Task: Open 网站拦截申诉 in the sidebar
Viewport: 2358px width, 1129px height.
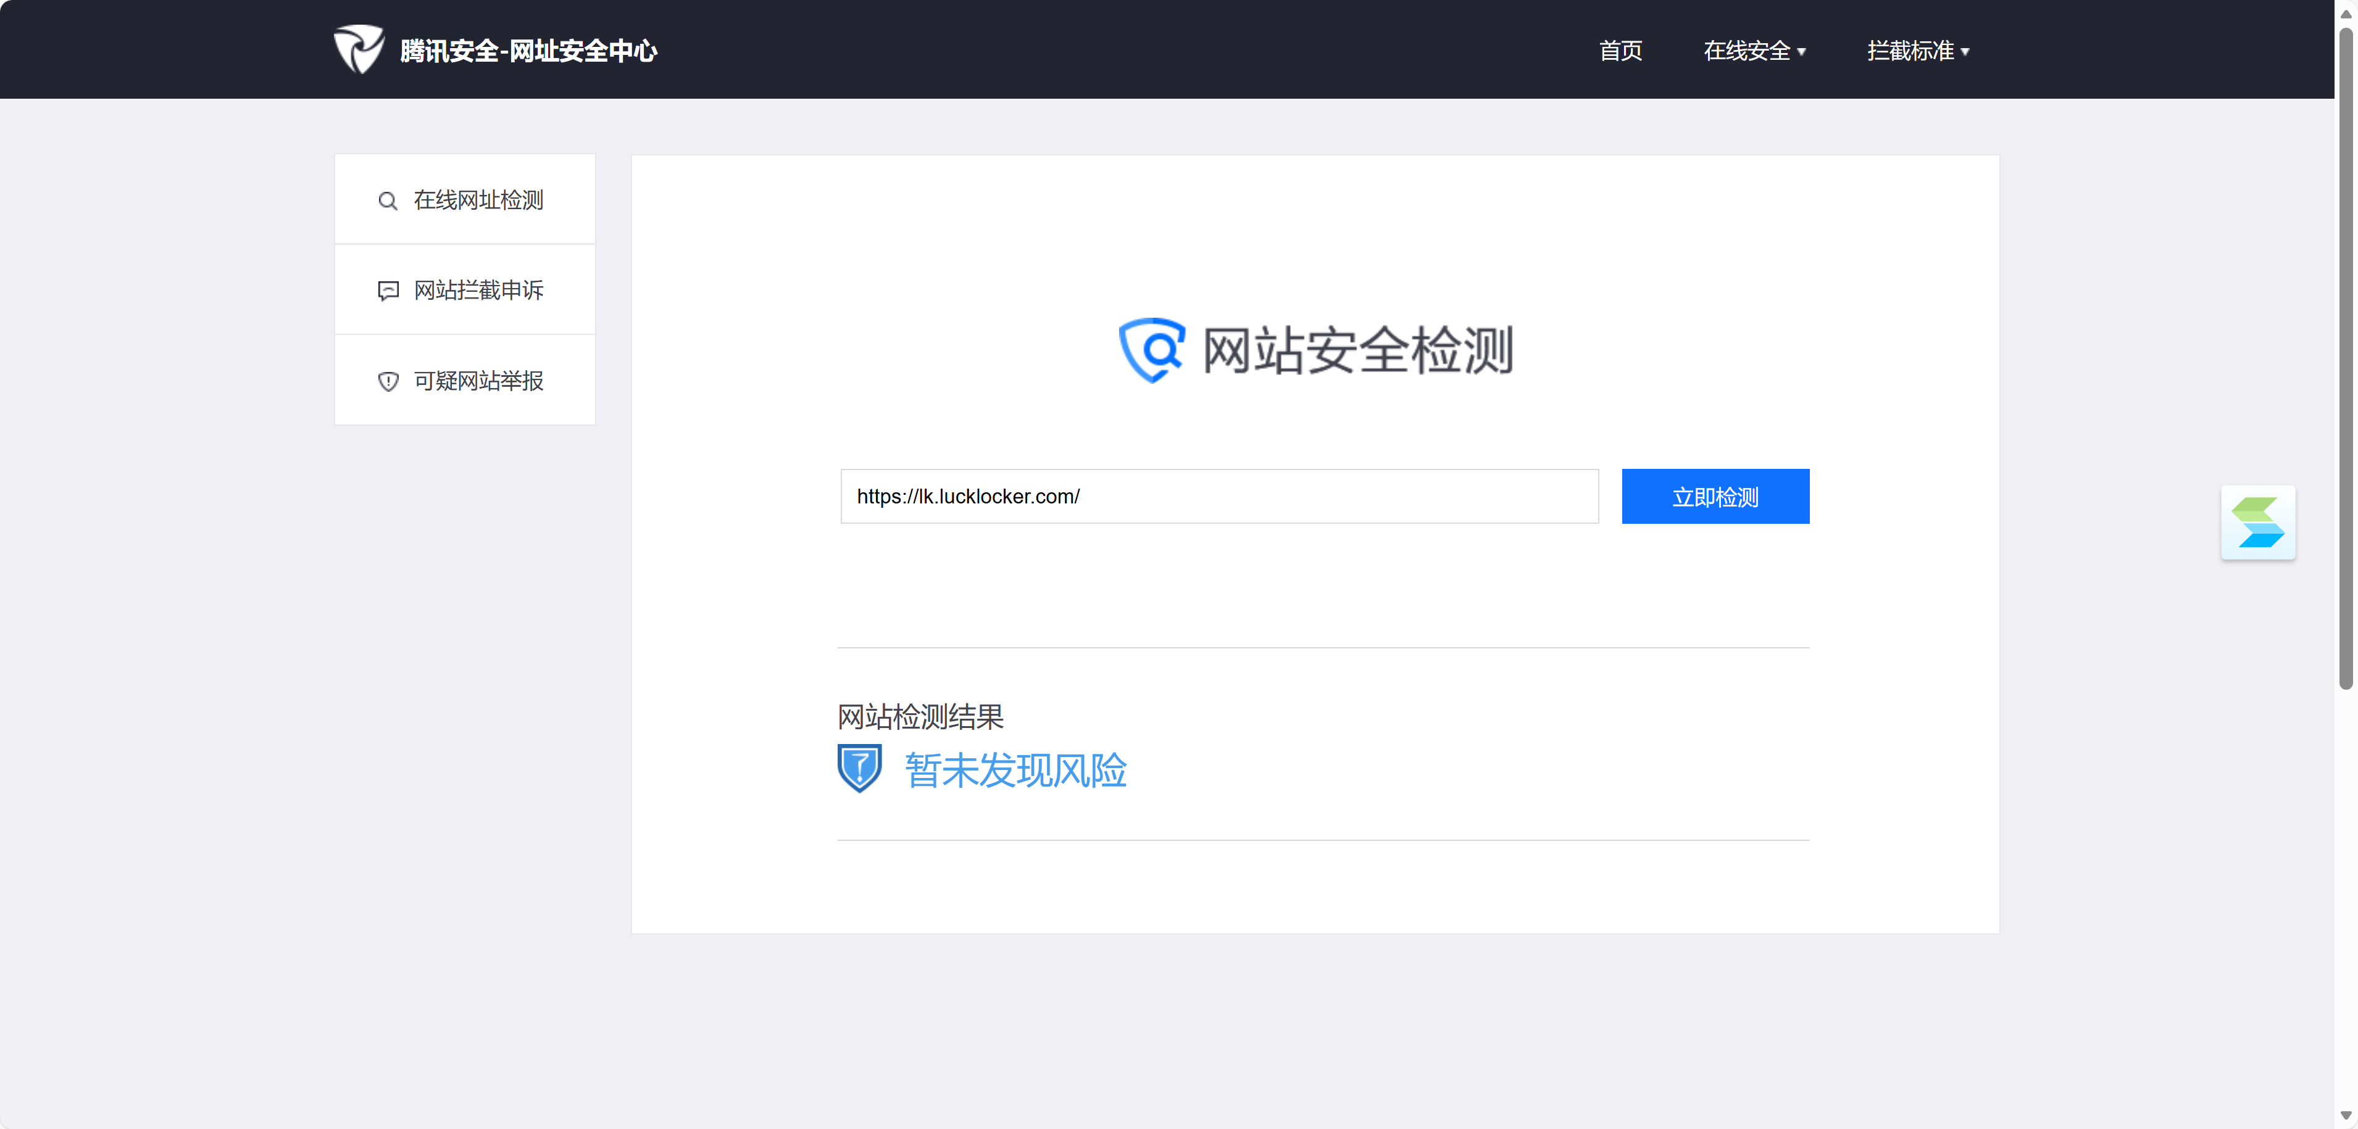Action: [478, 290]
